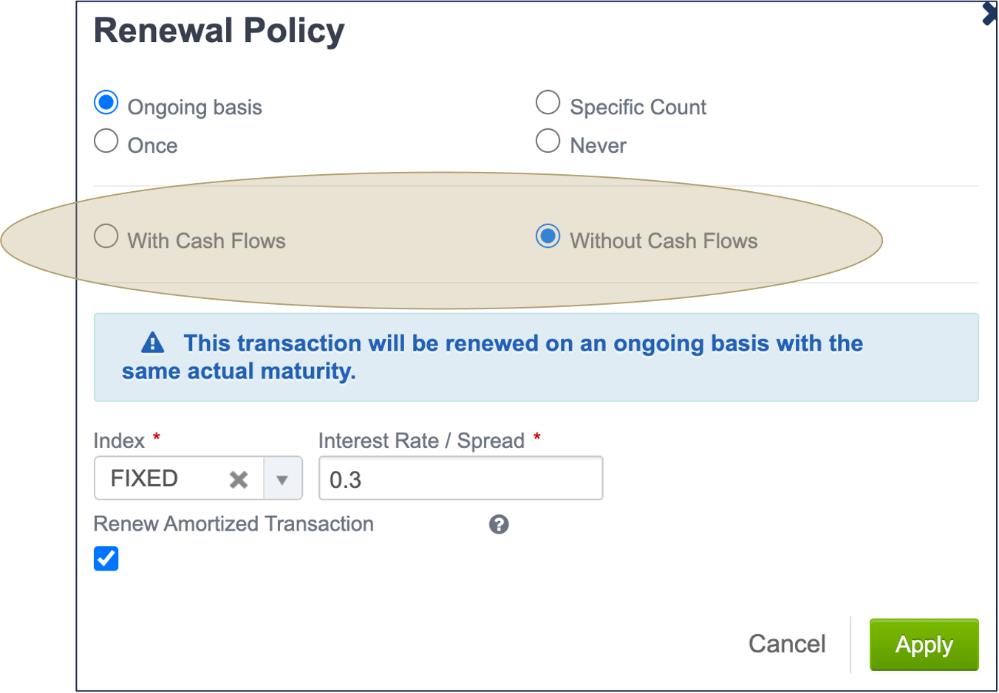Open the Index dropdown arrow
Screen dimensions: 999x693
click(283, 478)
